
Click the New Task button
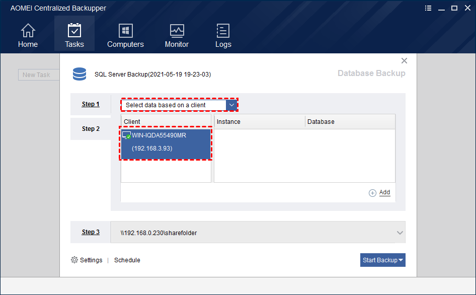click(39, 75)
